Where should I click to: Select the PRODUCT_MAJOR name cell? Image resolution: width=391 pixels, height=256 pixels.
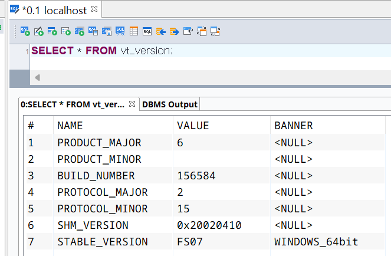pos(113,143)
